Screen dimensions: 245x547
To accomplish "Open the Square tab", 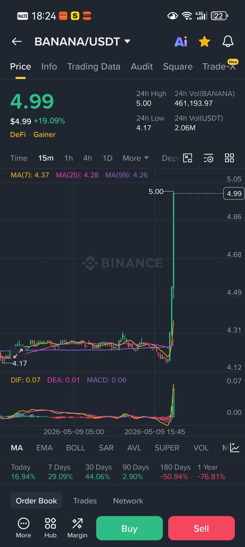I will [x=178, y=67].
